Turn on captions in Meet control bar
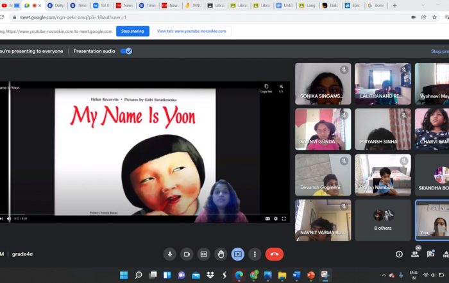449x283 pixels. (x=203, y=254)
